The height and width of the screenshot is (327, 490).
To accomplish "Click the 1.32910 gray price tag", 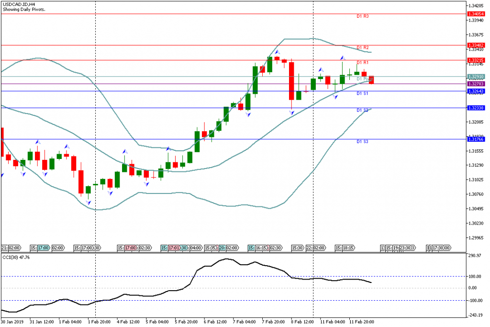I will pos(477,77).
